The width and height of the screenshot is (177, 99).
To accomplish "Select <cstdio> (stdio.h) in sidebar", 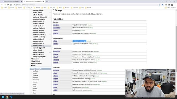I will tap(38, 41).
